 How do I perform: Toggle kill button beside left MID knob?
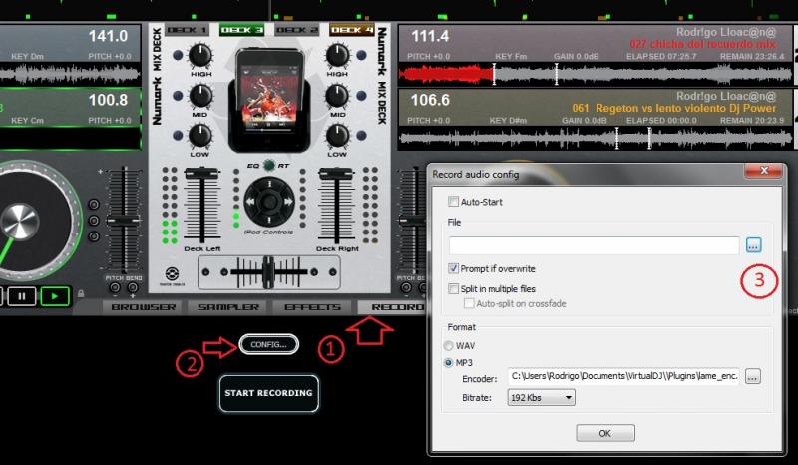[178, 95]
